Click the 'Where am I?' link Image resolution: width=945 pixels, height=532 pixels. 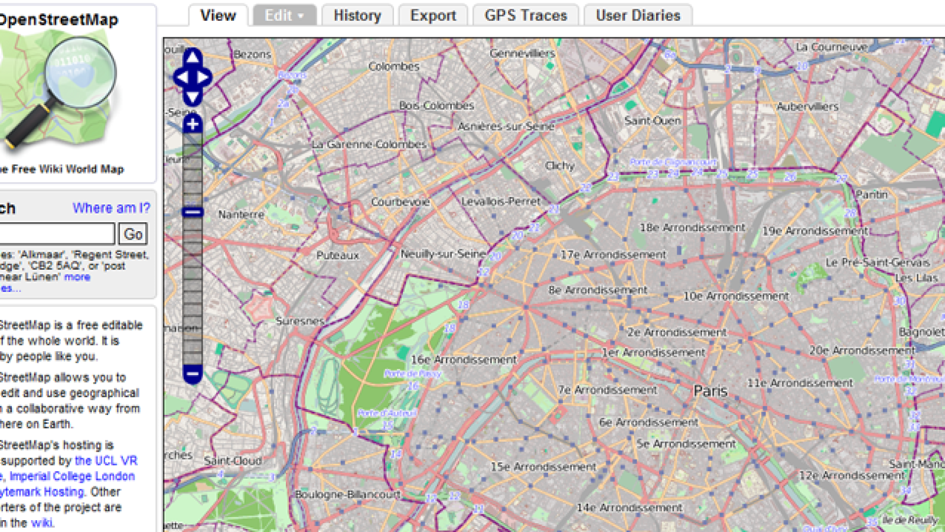pos(111,207)
